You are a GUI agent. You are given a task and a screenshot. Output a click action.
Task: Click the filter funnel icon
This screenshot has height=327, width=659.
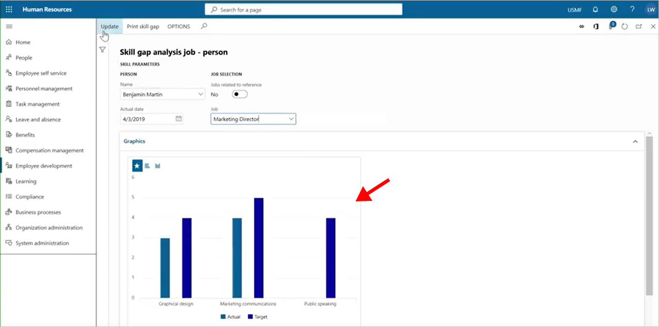click(x=102, y=49)
